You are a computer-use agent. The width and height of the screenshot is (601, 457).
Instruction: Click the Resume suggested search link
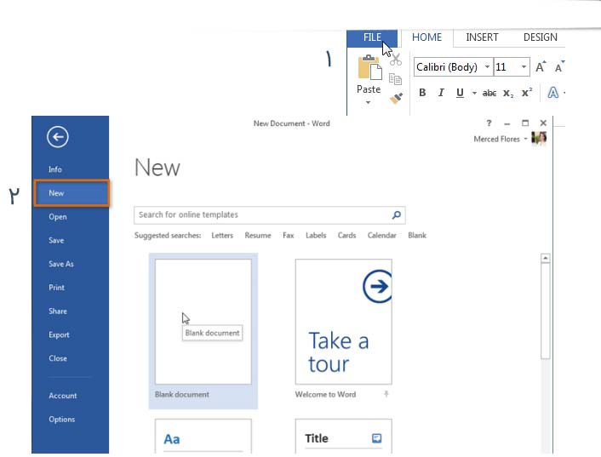(258, 236)
